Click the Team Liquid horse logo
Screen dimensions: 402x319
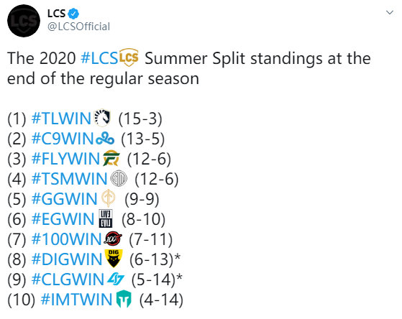click(102, 118)
